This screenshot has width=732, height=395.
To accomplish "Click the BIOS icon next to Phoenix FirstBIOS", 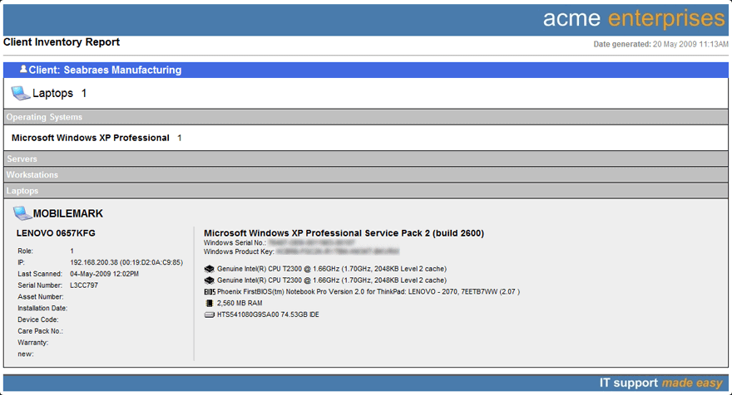I will tap(210, 292).
